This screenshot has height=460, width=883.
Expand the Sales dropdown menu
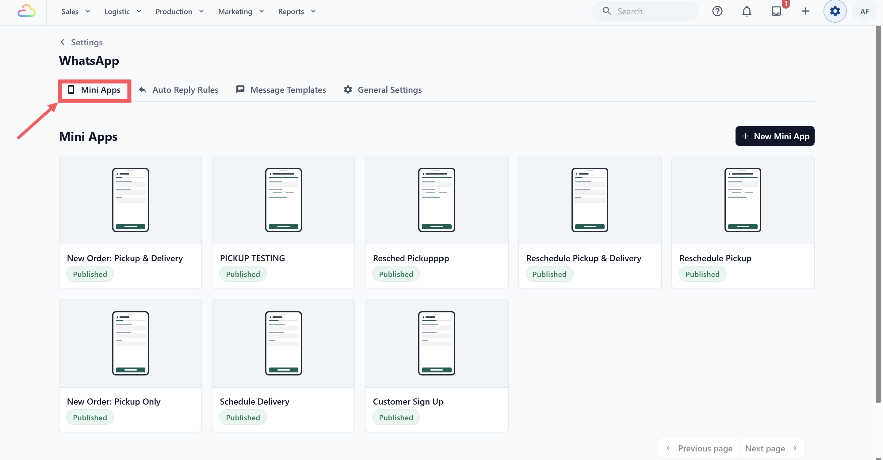(76, 11)
